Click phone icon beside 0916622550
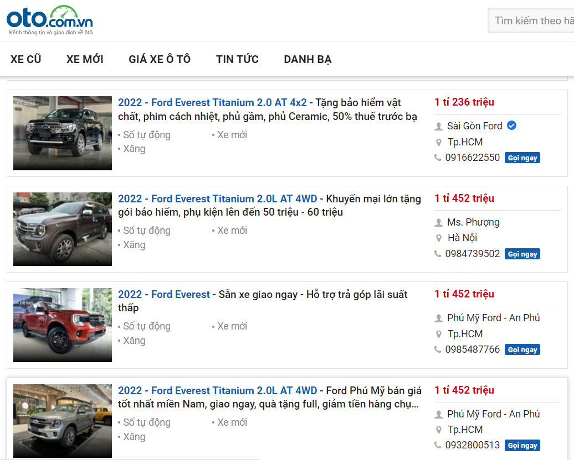The image size is (574, 460). tap(438, 158)
